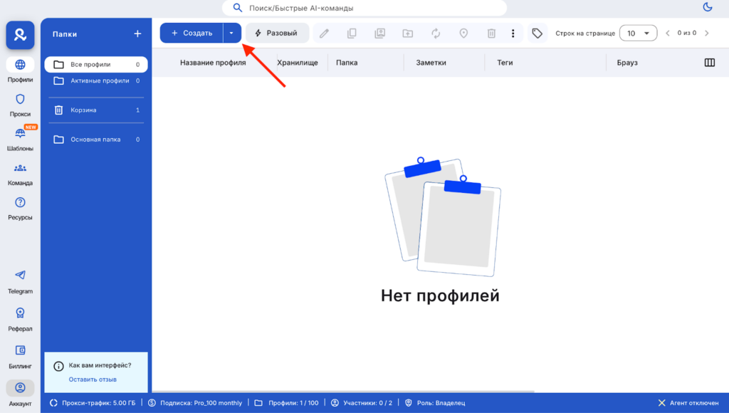Click the info icon beside Как вам интерфейс
Viewport: 729px width, 413px height.
tap(58, 367)
